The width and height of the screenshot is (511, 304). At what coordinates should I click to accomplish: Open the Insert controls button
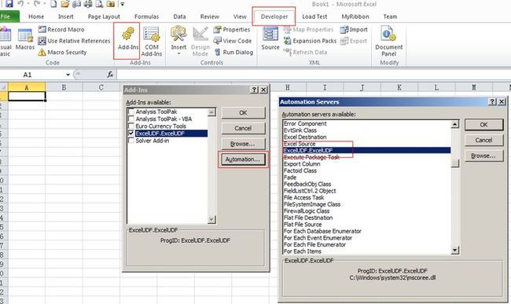(178, 41)
